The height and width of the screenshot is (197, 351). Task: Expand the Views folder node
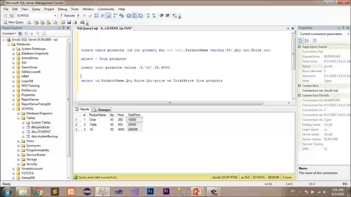[18, 141]
